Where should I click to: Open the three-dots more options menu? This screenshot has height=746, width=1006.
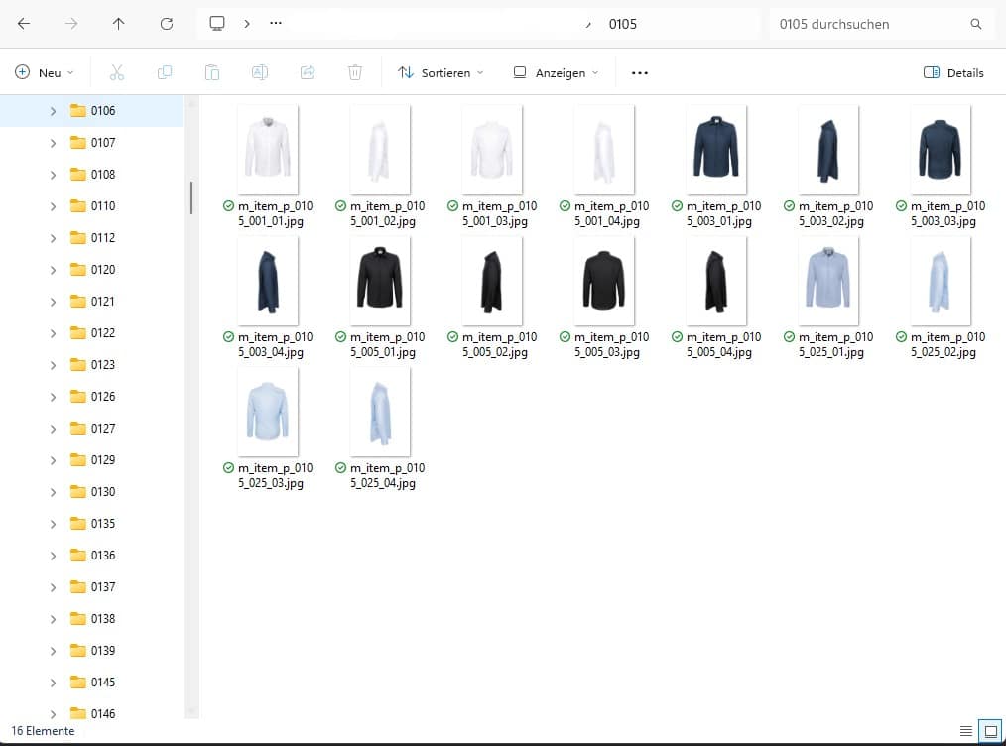pos(640,72)
